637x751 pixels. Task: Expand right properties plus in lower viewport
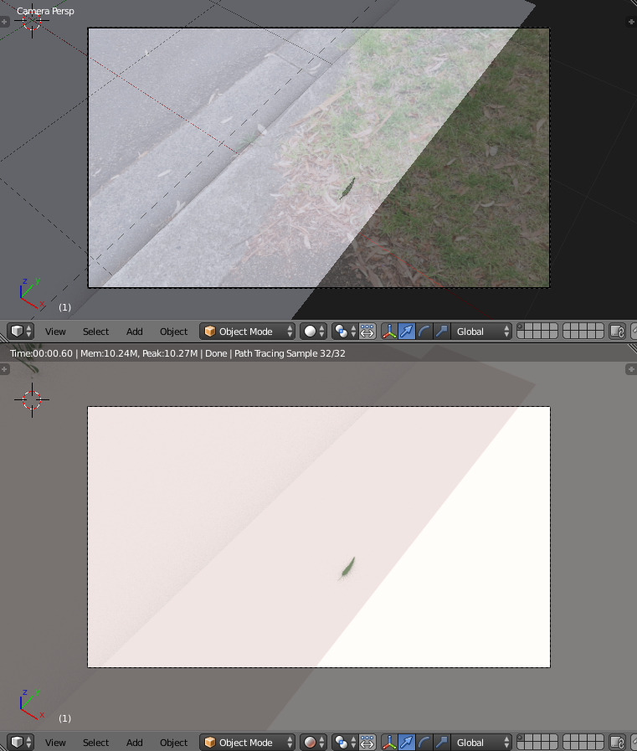631,369
